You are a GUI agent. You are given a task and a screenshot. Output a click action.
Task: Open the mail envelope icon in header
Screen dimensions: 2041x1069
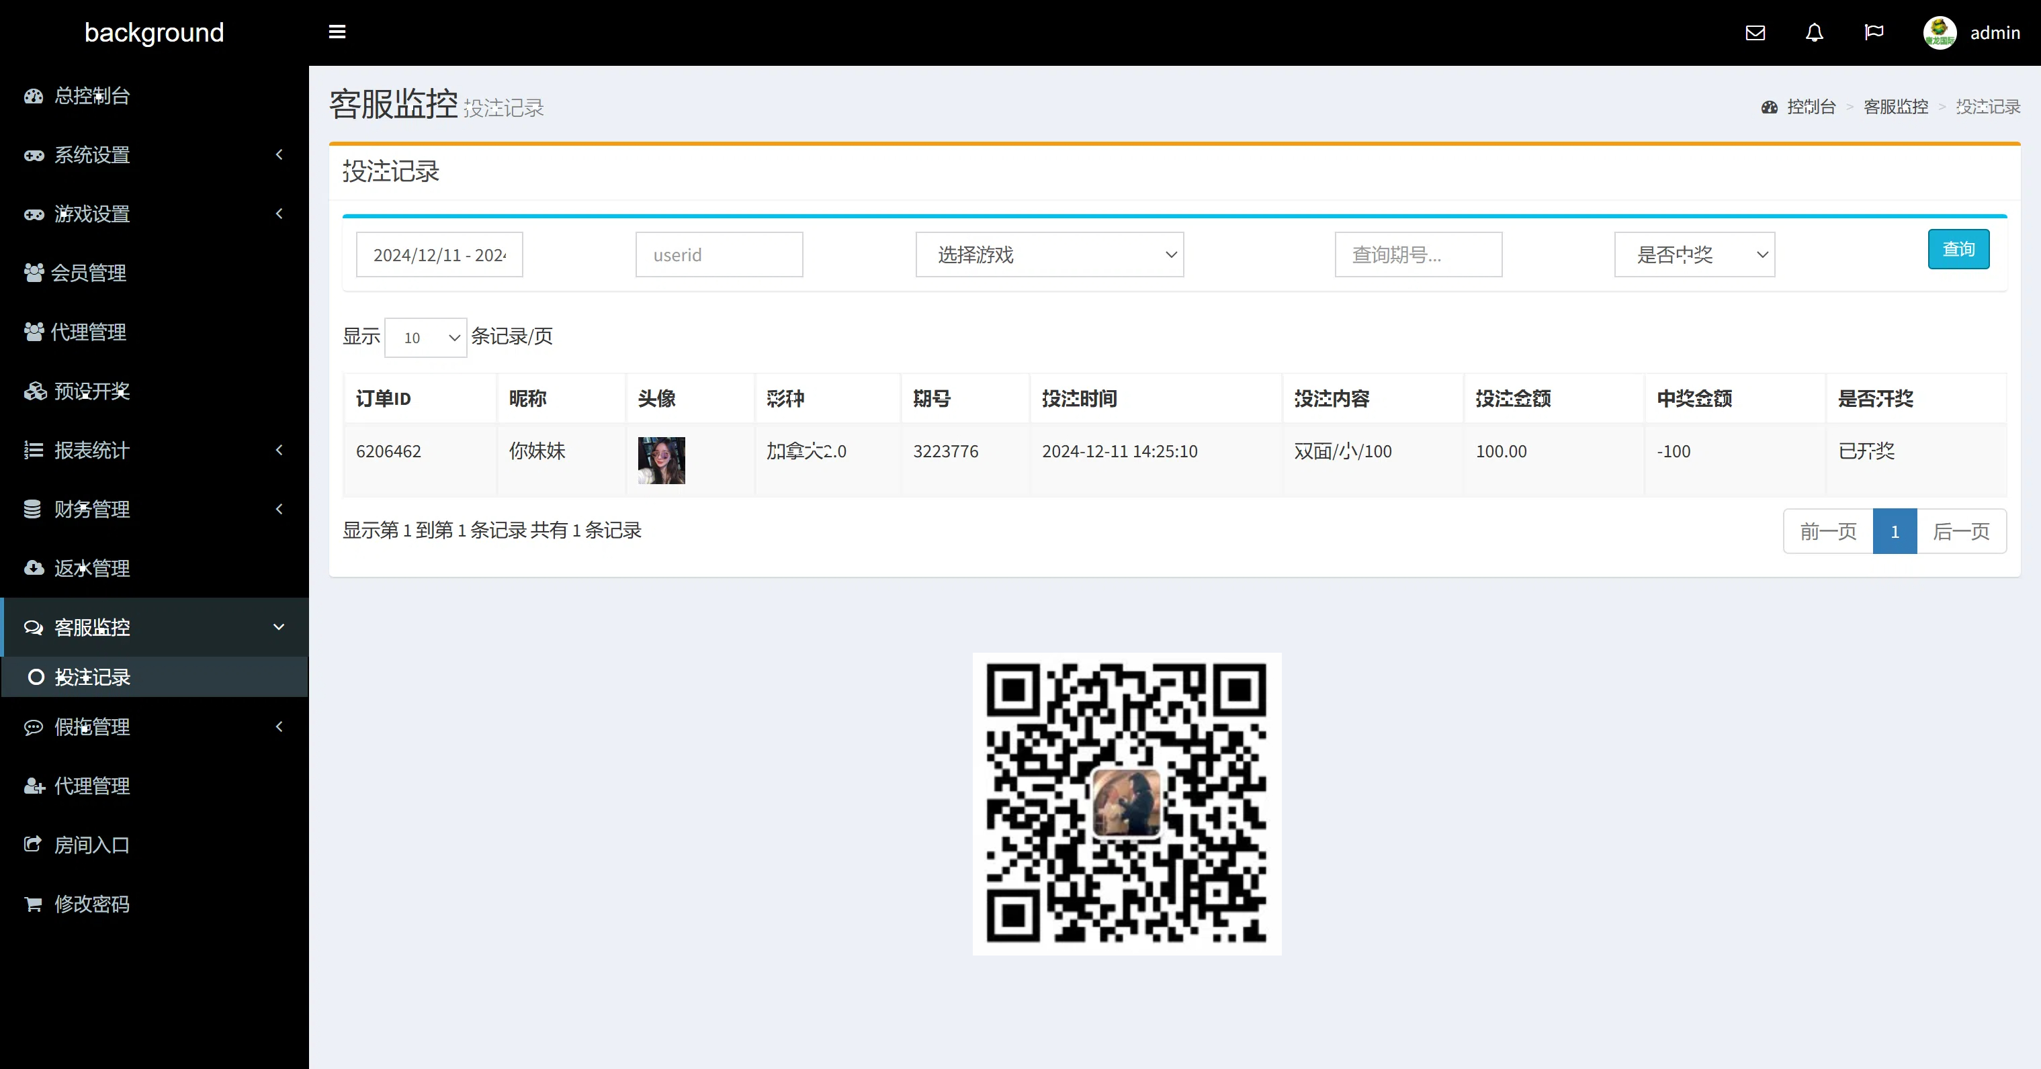tap(1755, 32)
